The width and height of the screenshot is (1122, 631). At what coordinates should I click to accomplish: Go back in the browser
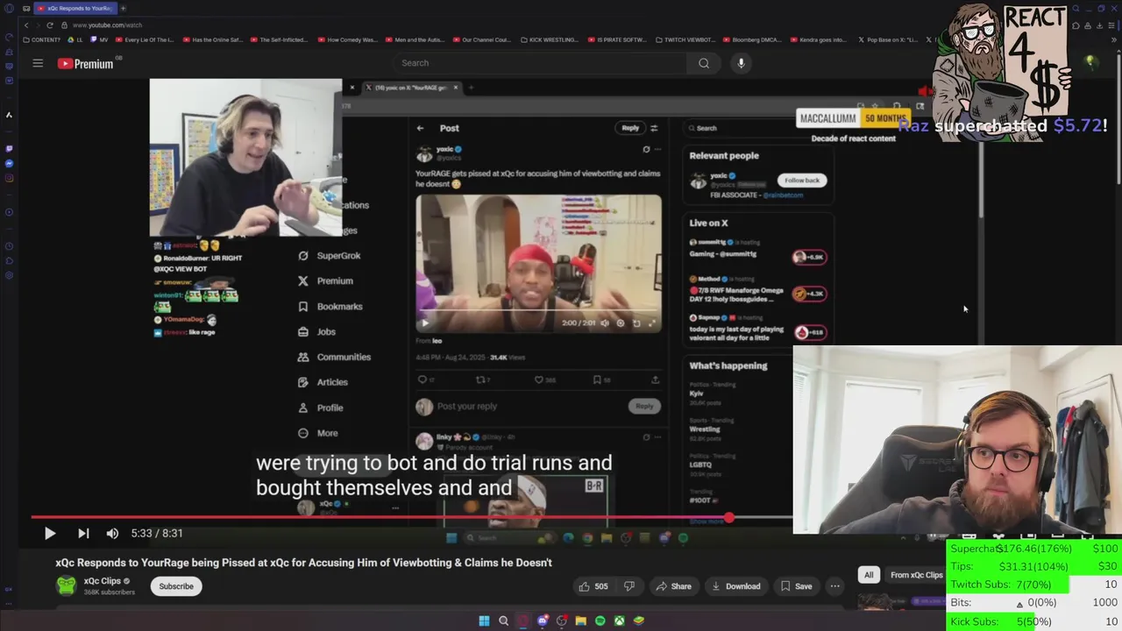[25, 25]
